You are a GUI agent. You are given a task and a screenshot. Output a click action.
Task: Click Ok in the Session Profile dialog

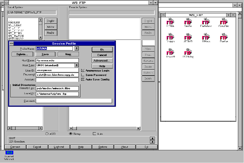(x=102, y=49)
